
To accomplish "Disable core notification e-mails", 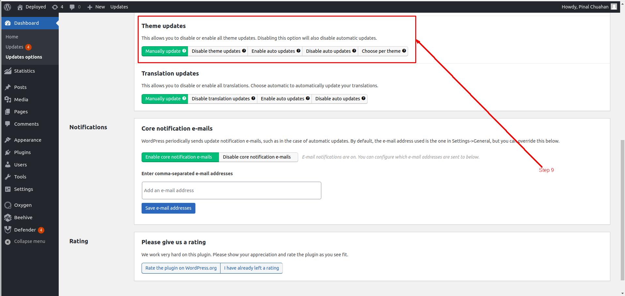I will click(258, 157).
